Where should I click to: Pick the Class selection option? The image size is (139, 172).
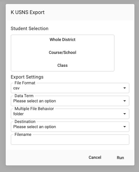[62, 65]
